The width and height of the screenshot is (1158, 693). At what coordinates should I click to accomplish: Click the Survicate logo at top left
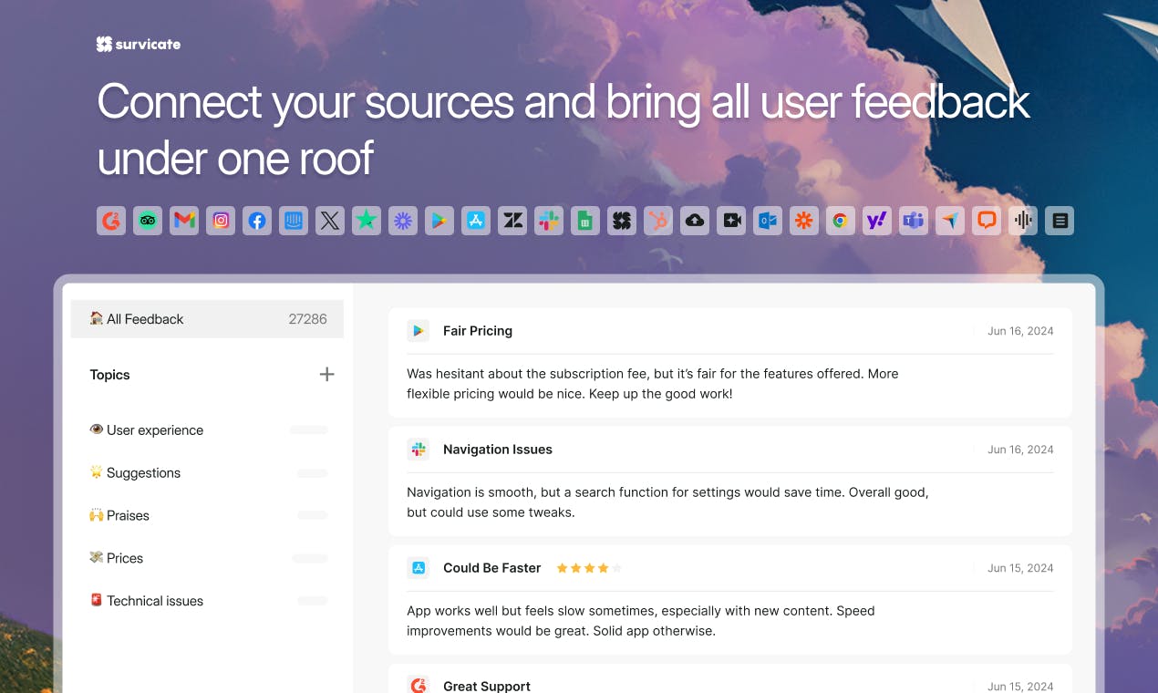click(x=139, y=44)
